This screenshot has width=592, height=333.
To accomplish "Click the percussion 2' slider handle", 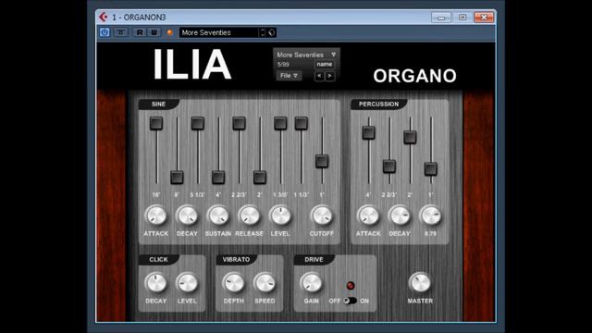I will [x=410, y=137].
